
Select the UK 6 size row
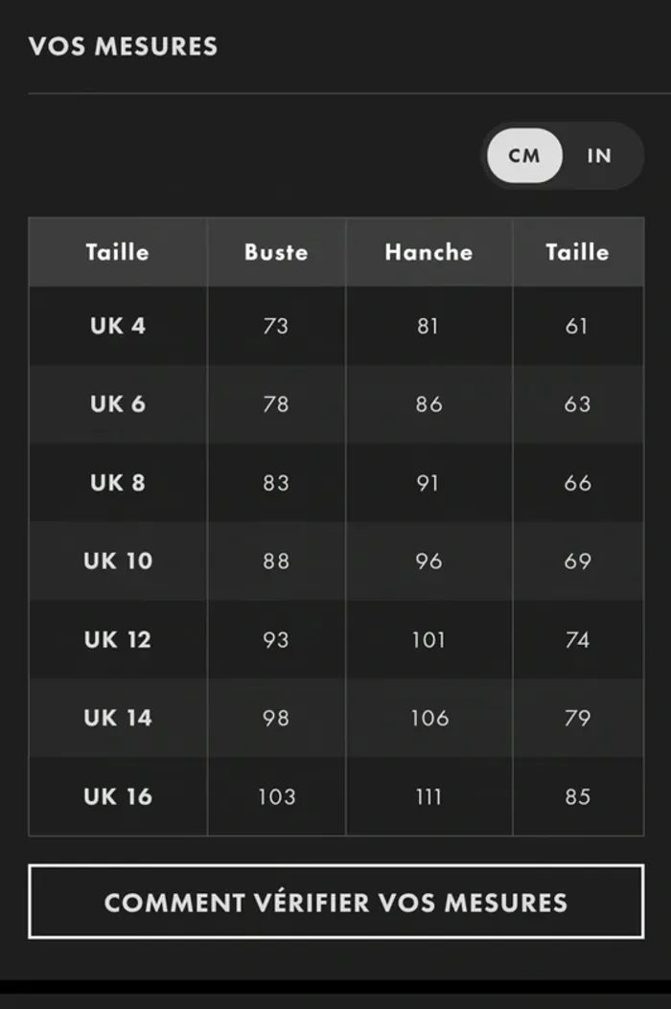[x=118, y=404]
